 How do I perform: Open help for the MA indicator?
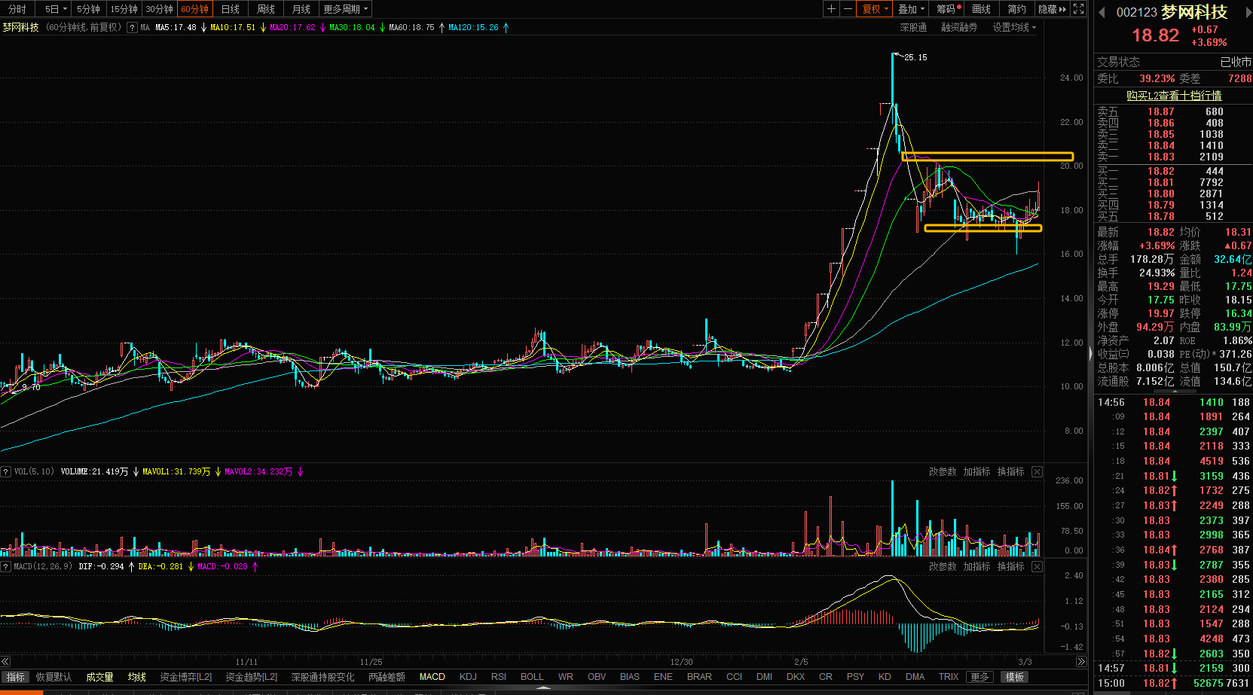[x=133, y=27]
